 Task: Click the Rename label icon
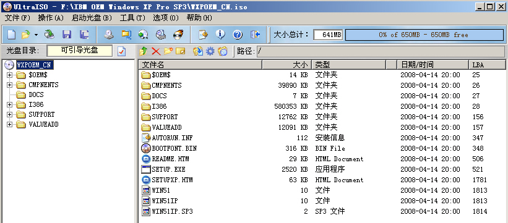[x=180, y=51]
